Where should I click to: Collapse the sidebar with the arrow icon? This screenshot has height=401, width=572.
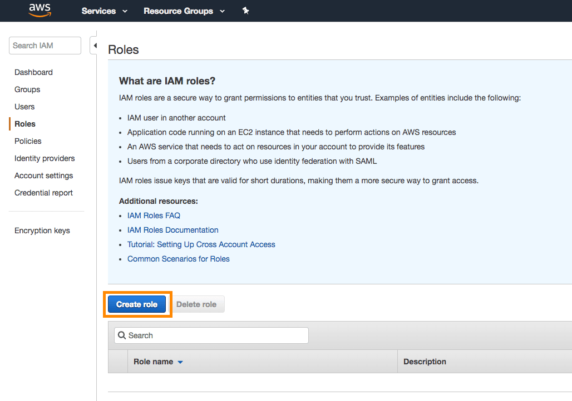click(x=95, y=46)
